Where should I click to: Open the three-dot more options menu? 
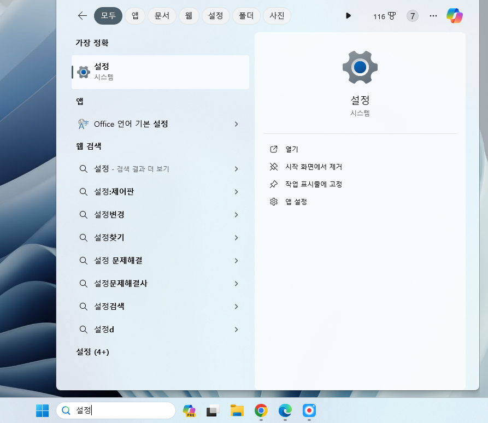coord(433,16)
